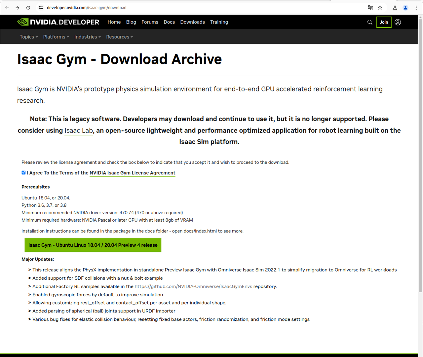The image size is (423, 357).
Task: Open the Docs nav item
Action: click(x=169, y=22)
